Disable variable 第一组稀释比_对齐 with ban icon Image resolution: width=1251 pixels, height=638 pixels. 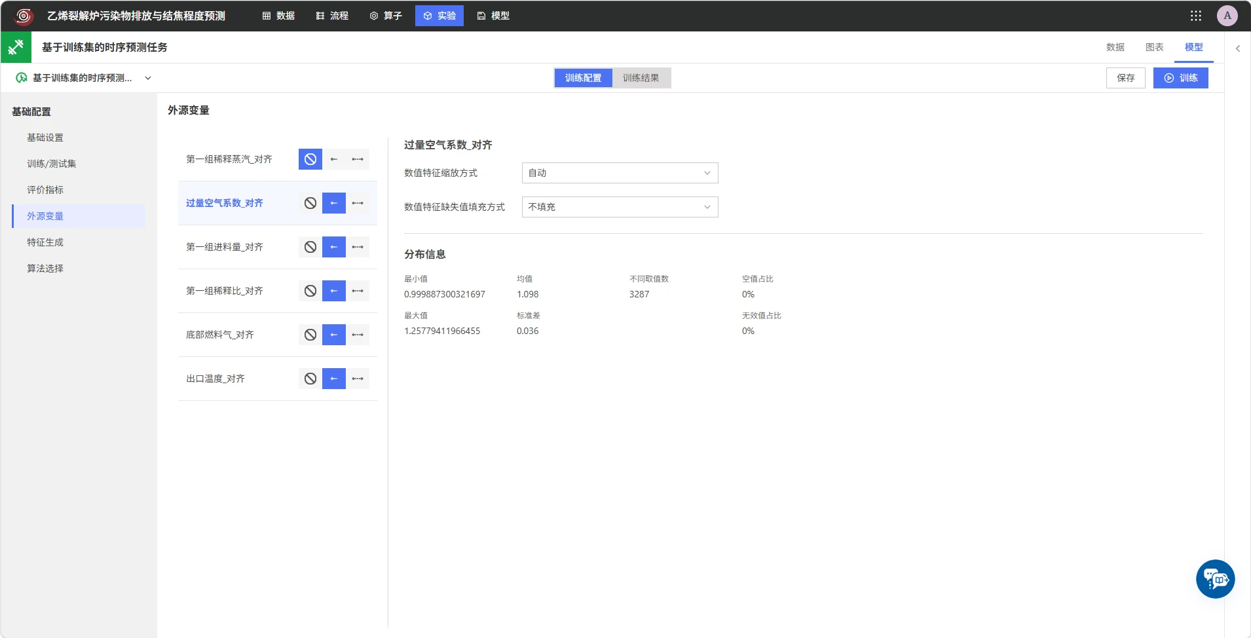tap(310, 291)
